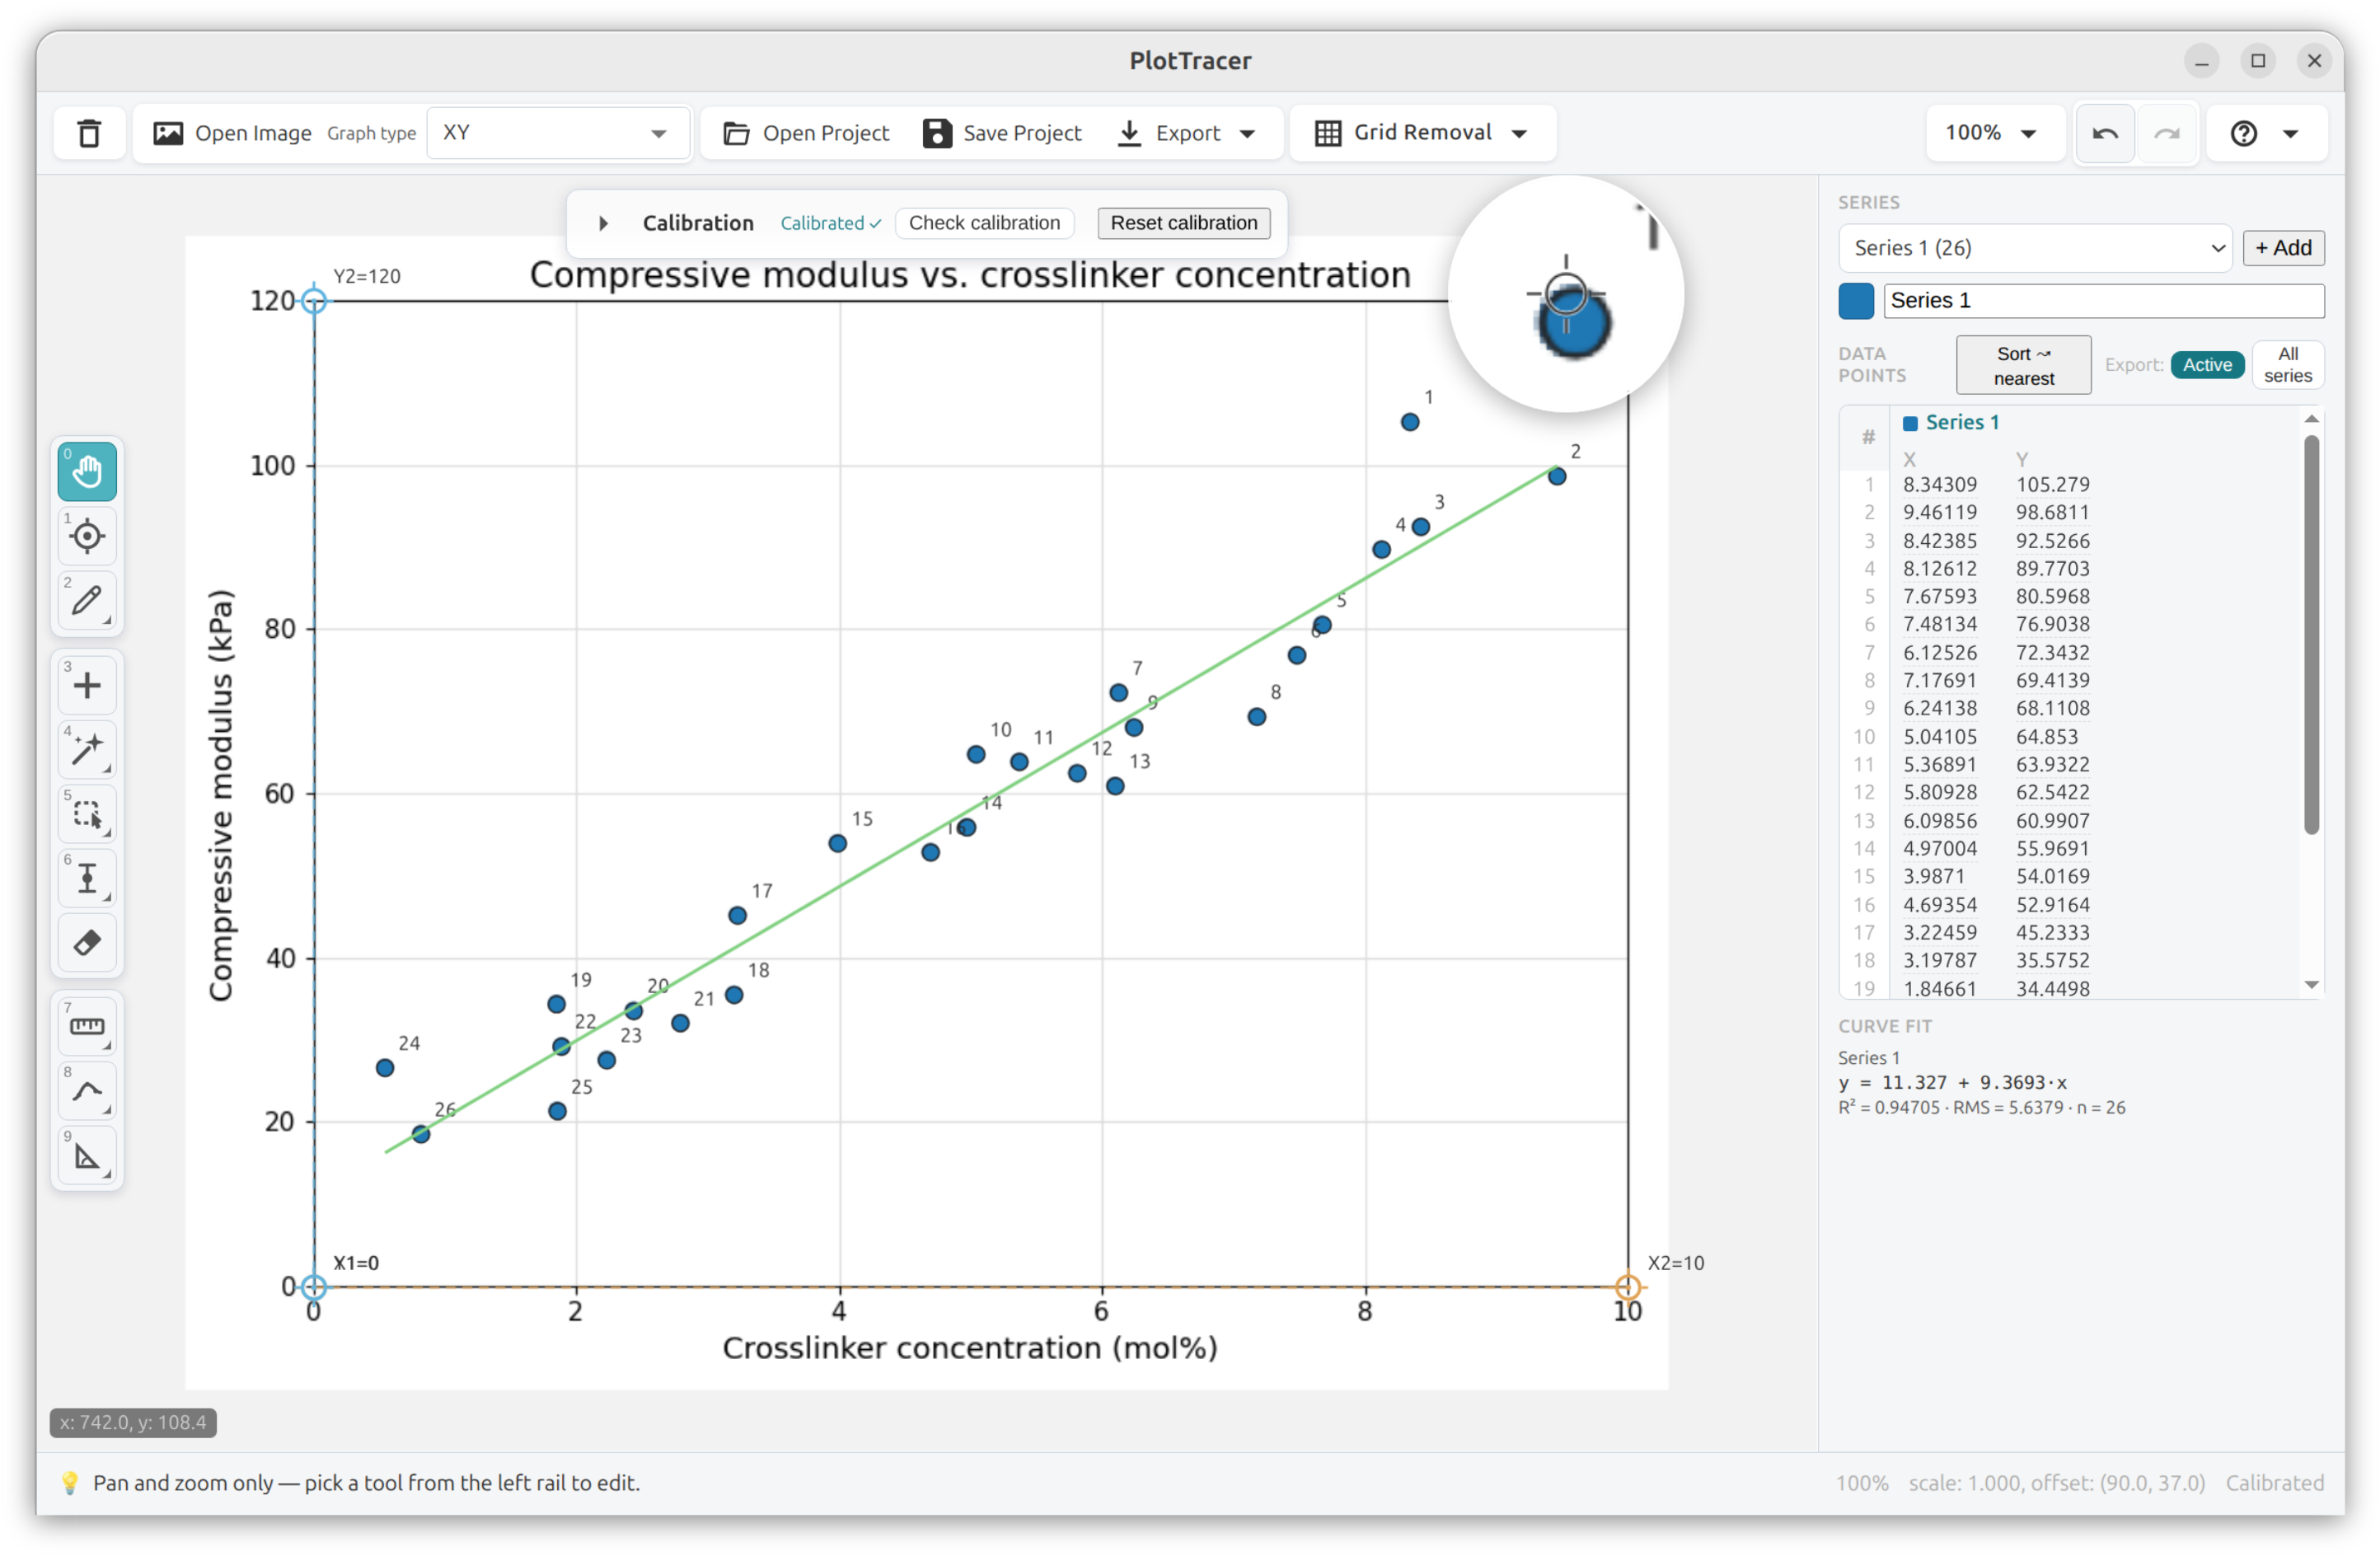Click the origin X1=0 calibration marker
2380x1556 pixels.
coord(314,1287)
